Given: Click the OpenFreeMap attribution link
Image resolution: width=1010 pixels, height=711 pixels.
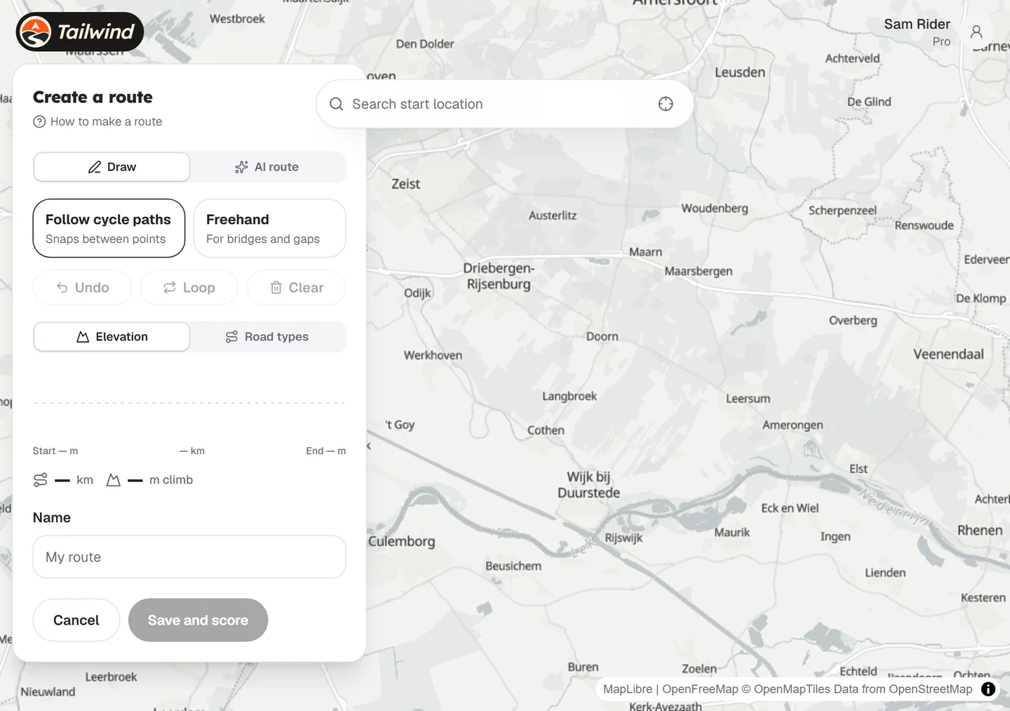Looking at the screenshot, I should click(700, 689).
